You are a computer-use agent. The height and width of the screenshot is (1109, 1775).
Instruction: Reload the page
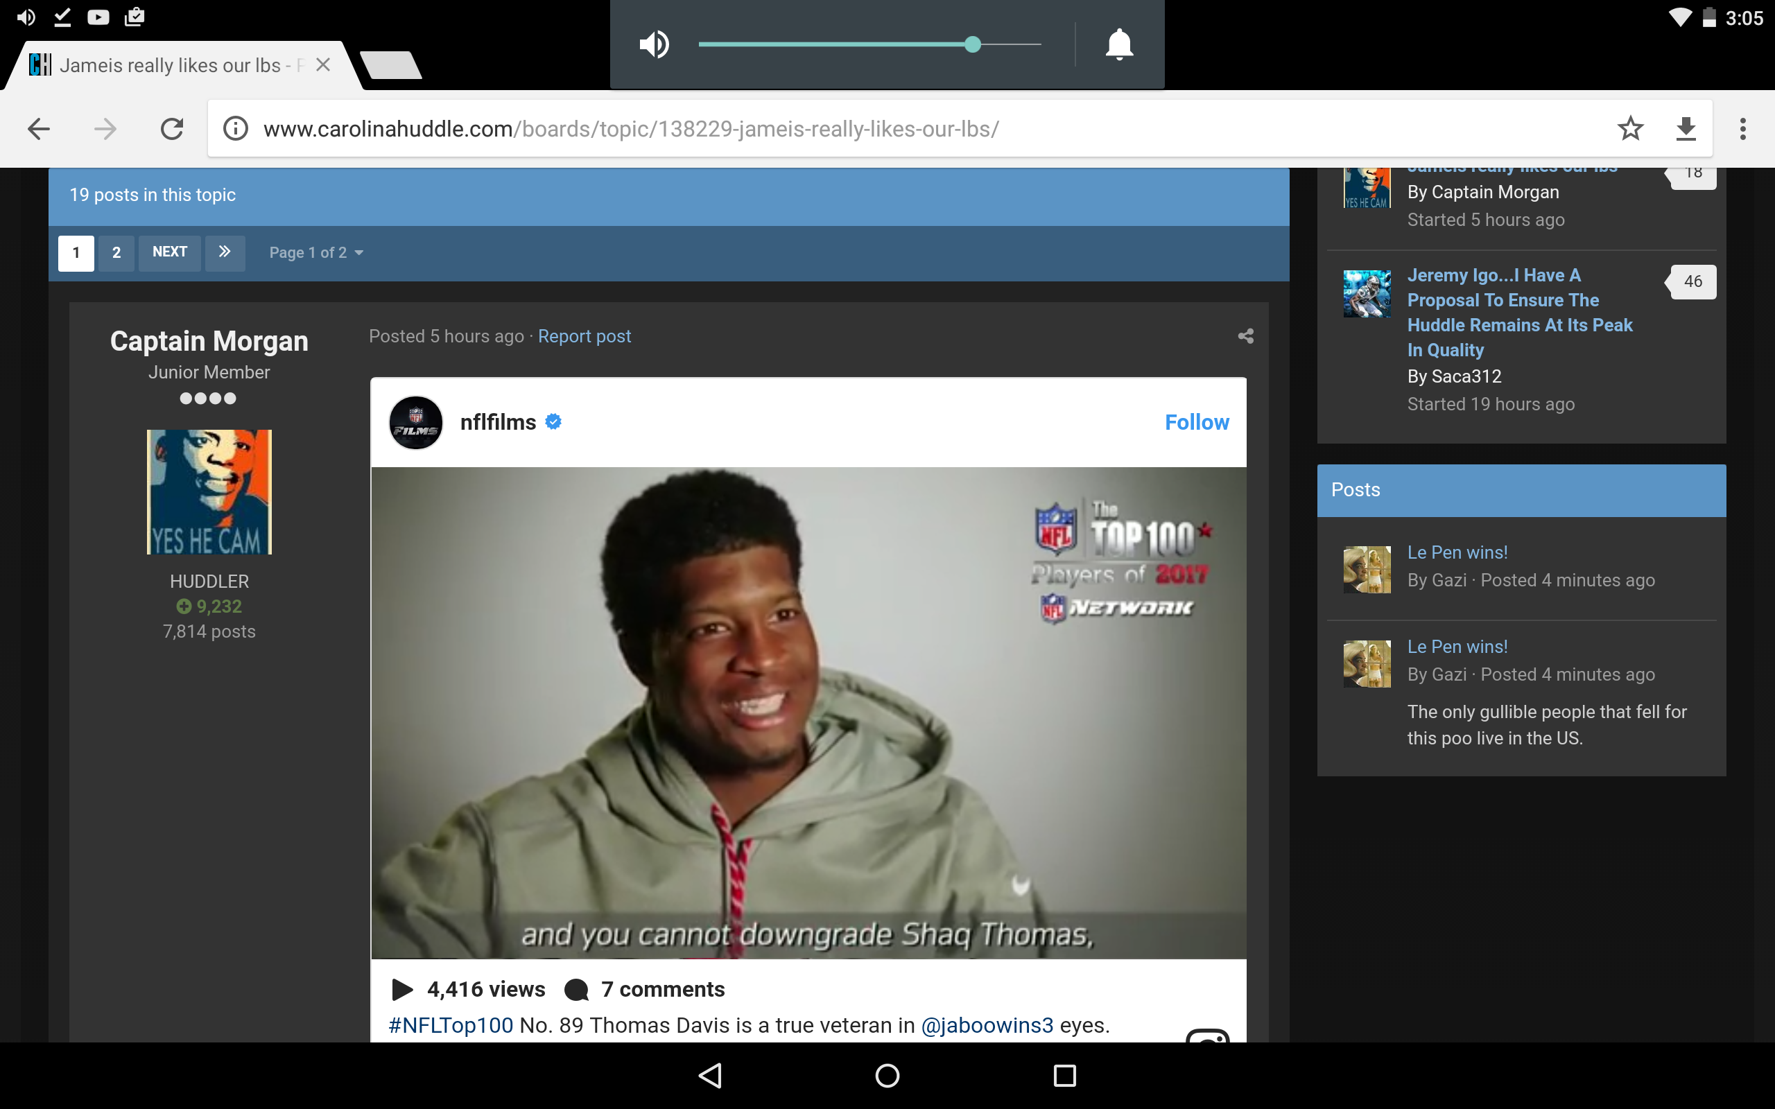click(172, 129)
